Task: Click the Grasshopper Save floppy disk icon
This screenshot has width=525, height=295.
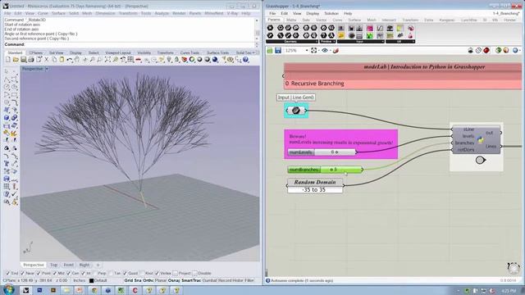Action: coord(278,51)
